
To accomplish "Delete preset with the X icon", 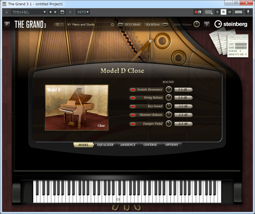I will pos(70,12).
